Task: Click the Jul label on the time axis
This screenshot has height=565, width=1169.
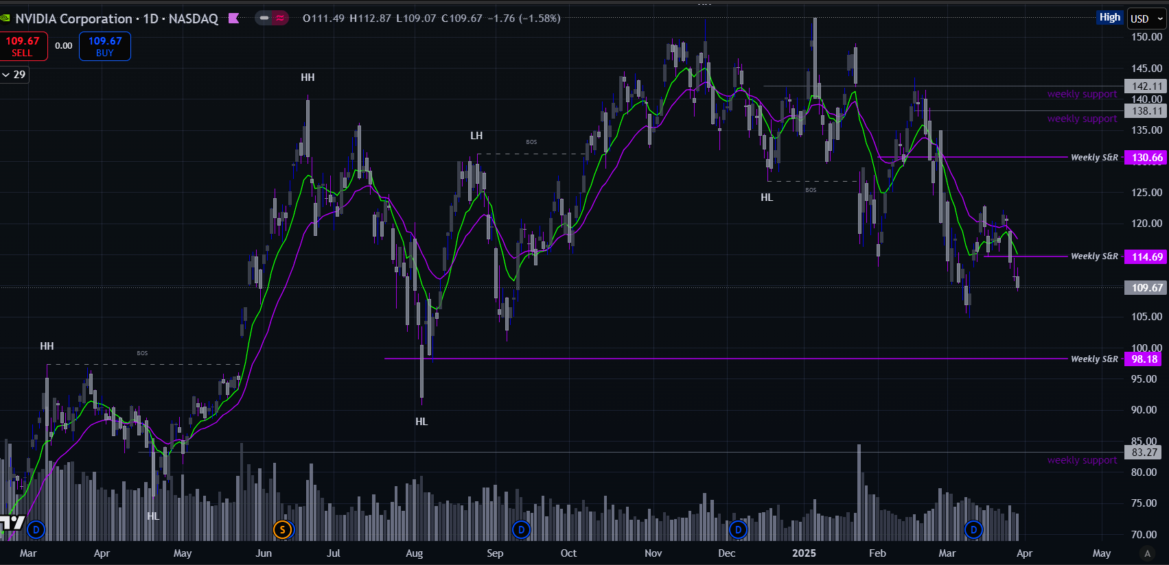Action: [x=334, y=553]
